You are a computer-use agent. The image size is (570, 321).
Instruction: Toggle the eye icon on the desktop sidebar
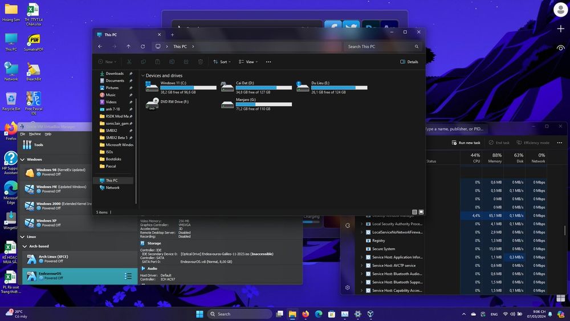560,48
